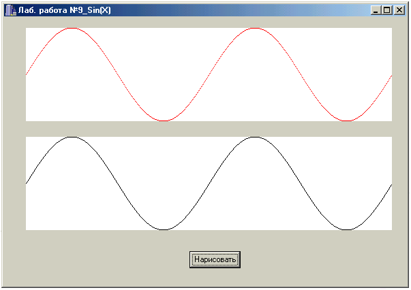Open the application icon in title bar
The image size is (411, 290).
point(10,10)
